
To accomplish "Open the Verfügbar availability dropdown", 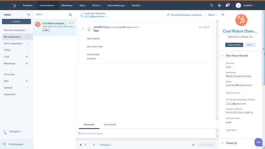I will click(15, 131).
